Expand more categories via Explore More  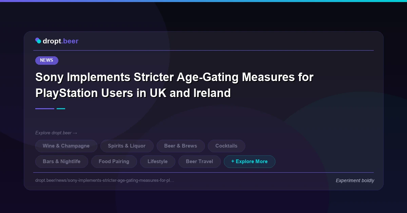(250, 161)
